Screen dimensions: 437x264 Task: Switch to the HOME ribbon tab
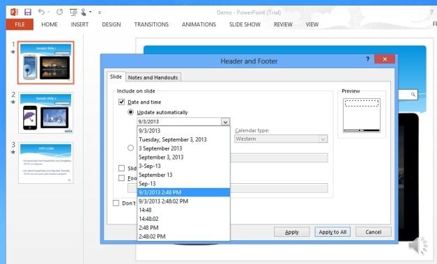49,24
